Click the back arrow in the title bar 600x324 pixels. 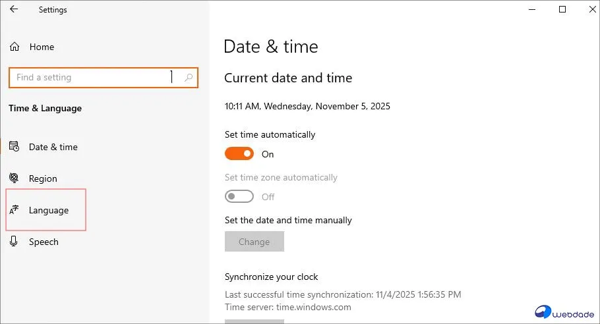tap(14, 10)
